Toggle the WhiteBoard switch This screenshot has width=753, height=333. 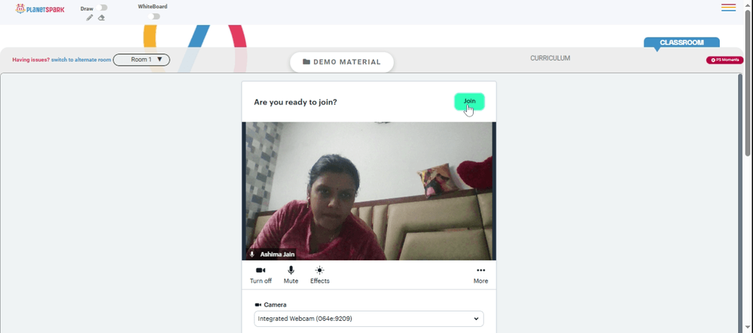tap(154, 17)
